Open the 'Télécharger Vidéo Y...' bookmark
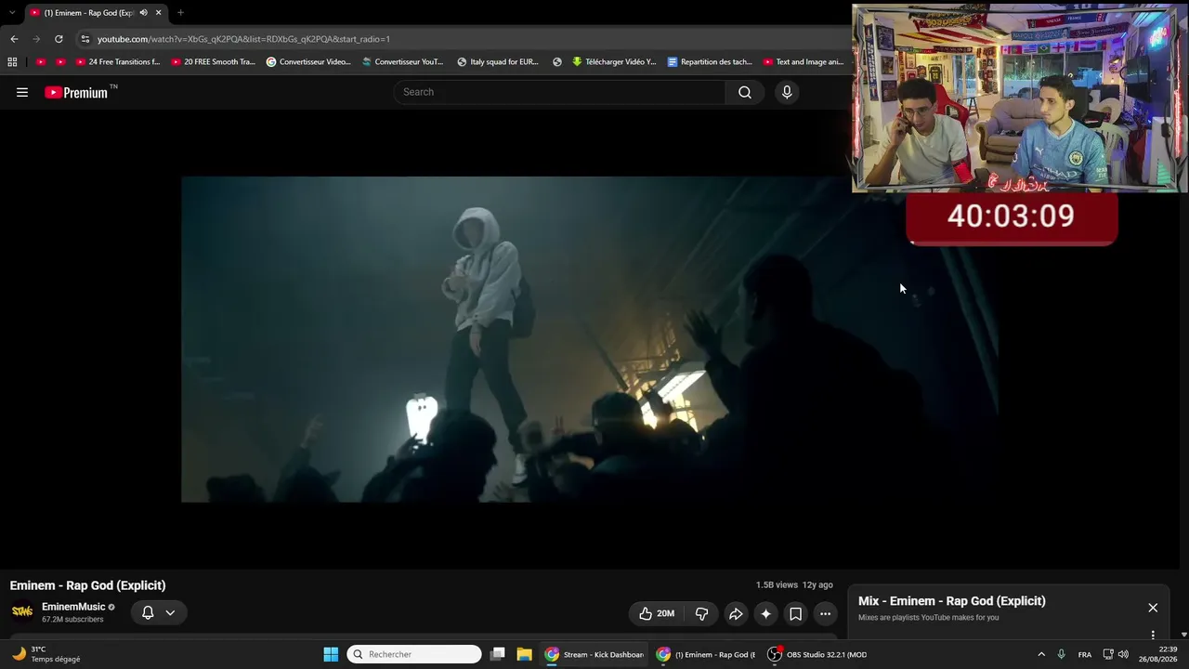The height and width of the screenshot is (669, 1189). tap(614, 62)
